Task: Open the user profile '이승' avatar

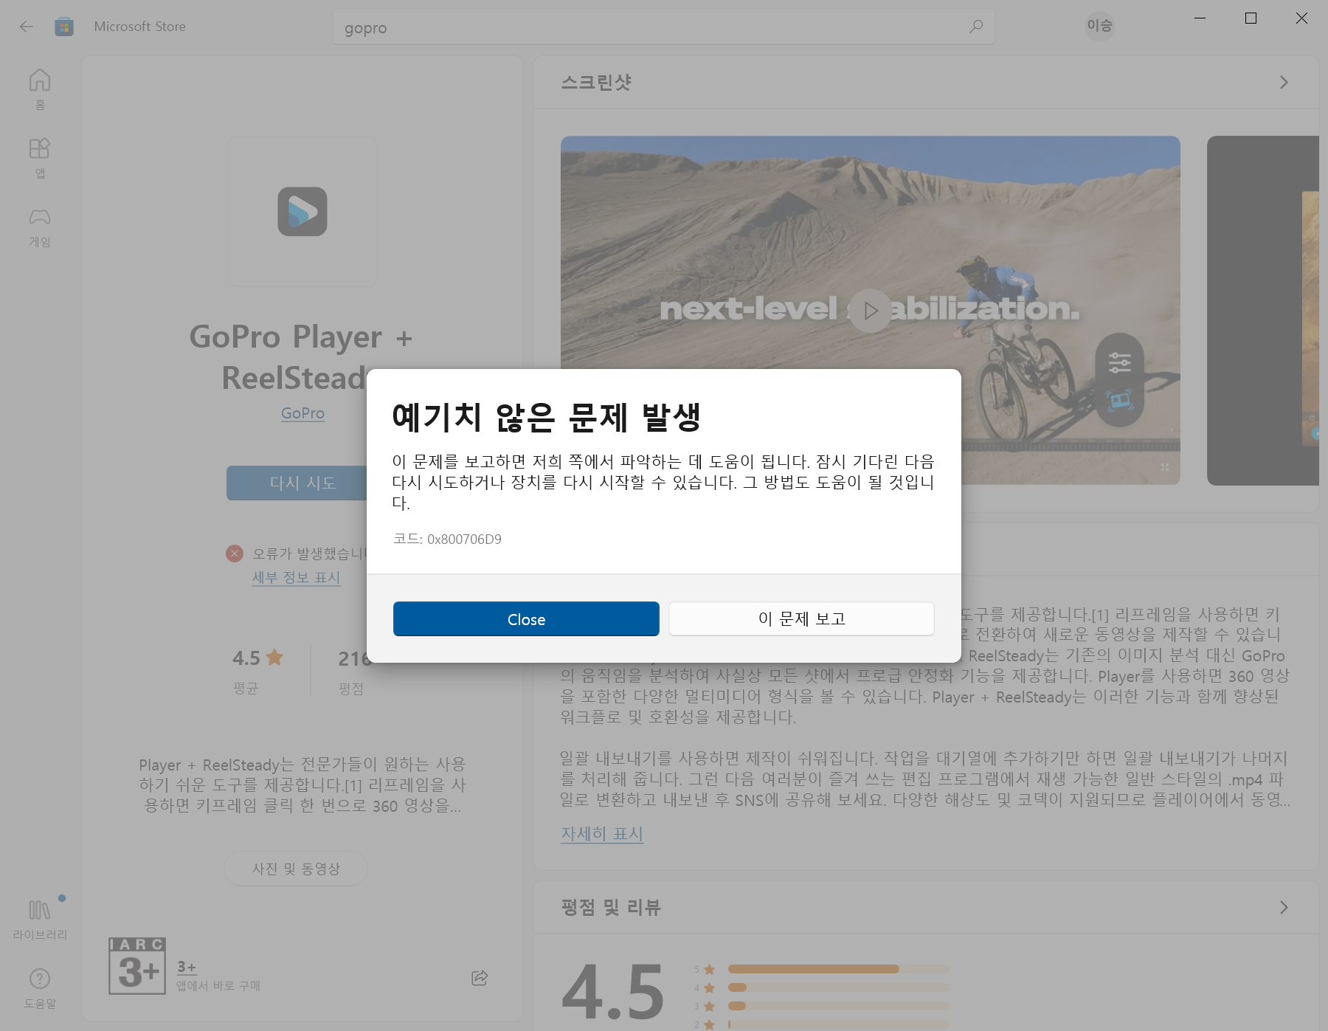Action: click(1099, 26)
